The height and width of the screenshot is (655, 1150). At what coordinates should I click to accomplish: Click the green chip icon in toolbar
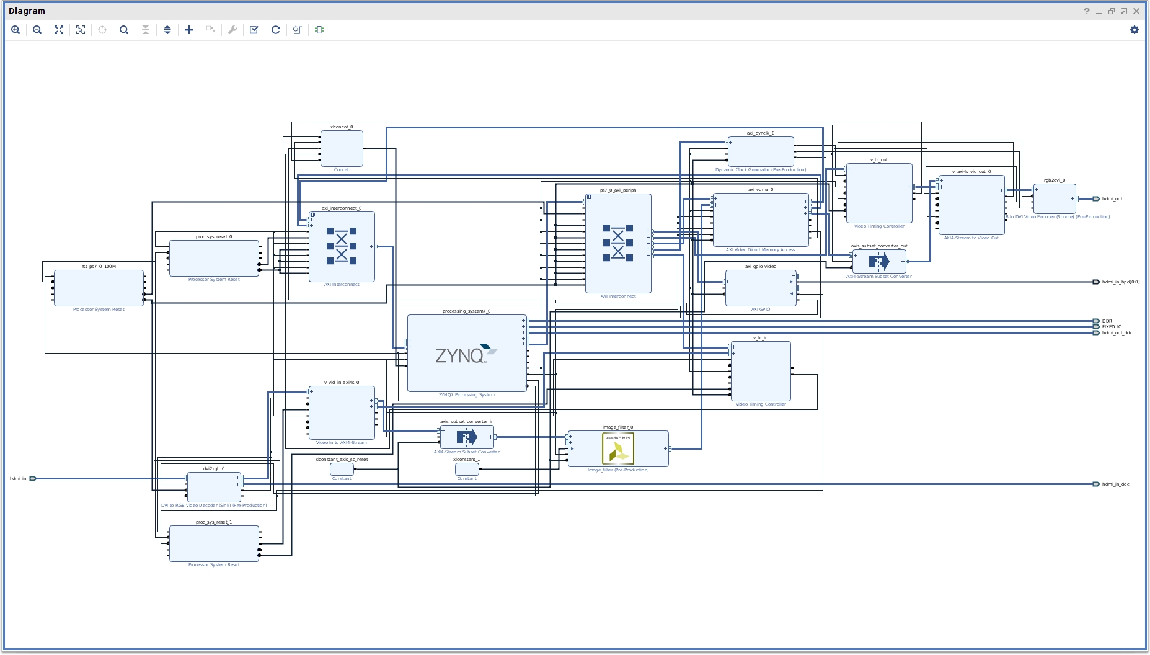pyautogui.click(x=319, y=30)
